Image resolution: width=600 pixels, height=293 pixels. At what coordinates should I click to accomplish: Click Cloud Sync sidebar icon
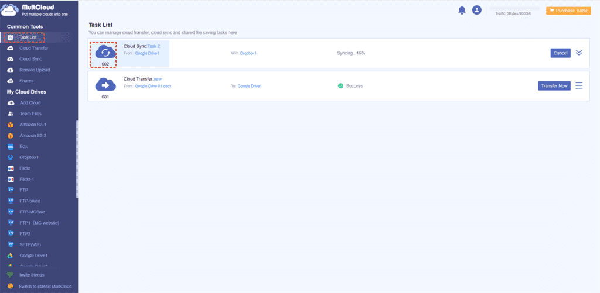click(11, 59)
